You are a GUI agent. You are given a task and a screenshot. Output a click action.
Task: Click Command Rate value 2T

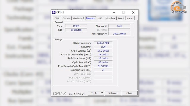coord(103,70)
